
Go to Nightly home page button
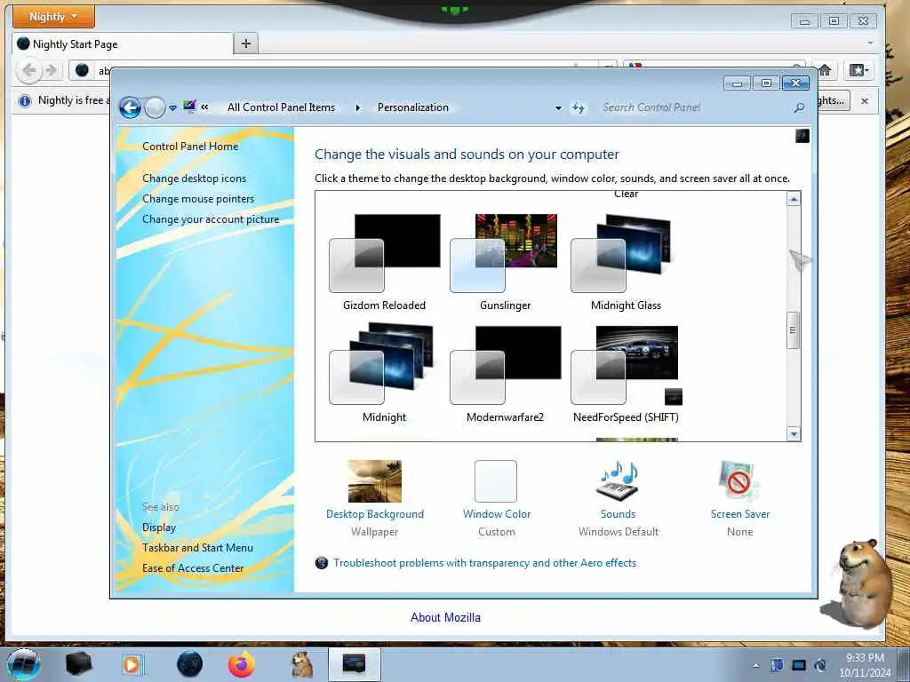point(825,70)
